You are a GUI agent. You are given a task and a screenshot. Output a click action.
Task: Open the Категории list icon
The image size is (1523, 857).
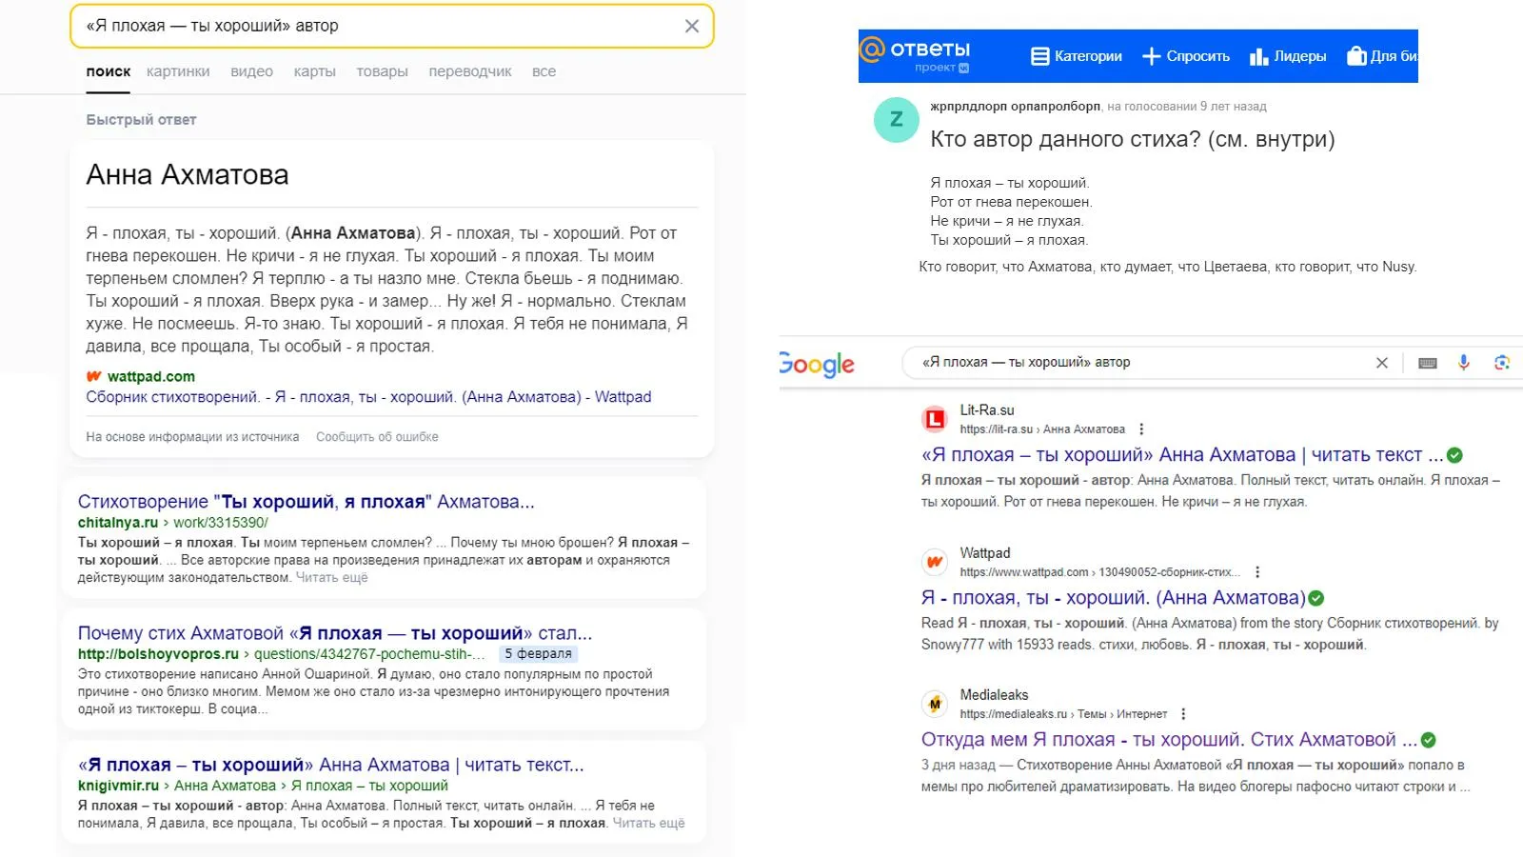[1040, 56]
